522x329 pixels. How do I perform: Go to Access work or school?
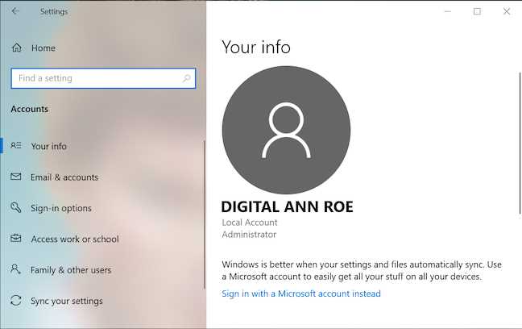click(75, 239)
